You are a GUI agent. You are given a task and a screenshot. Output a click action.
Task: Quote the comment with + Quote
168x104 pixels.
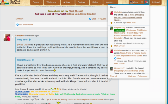click(102, 19)
